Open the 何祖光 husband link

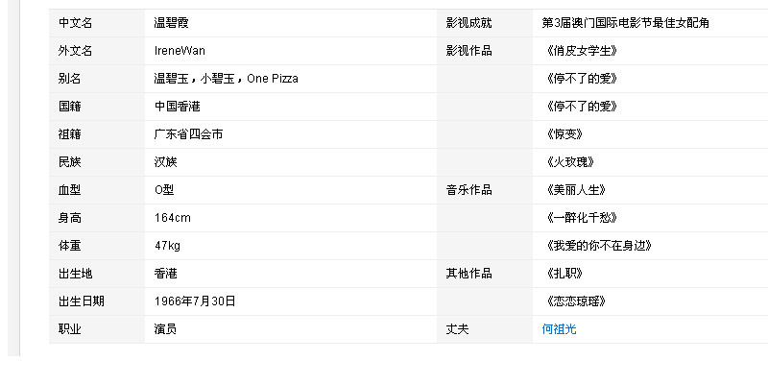559,329
